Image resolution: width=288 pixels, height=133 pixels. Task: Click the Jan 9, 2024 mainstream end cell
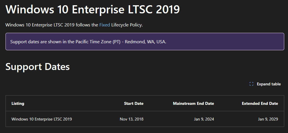pos(204,119)
